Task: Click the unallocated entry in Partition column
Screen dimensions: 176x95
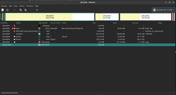Action: [x=7, y=45]
